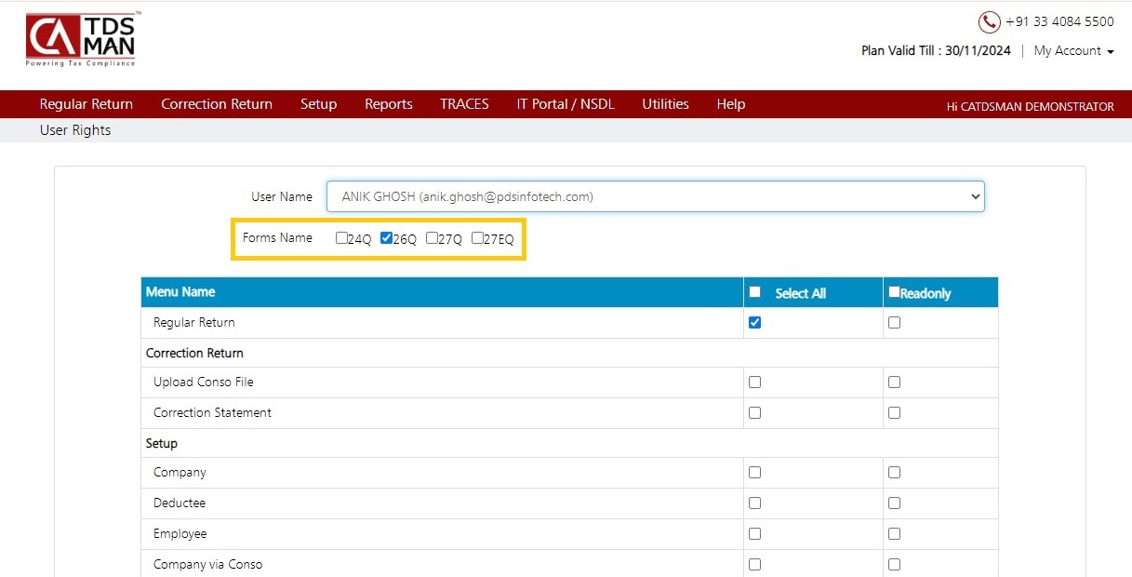The height and width of the screenshot is (577, 1132).
Task: Open the TRACES menu
Action: [464, 104]
